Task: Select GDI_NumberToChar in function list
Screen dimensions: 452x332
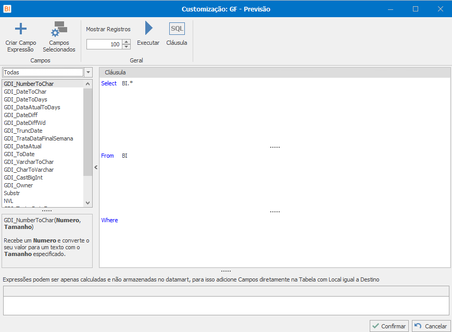Action: tap(43, 84)
